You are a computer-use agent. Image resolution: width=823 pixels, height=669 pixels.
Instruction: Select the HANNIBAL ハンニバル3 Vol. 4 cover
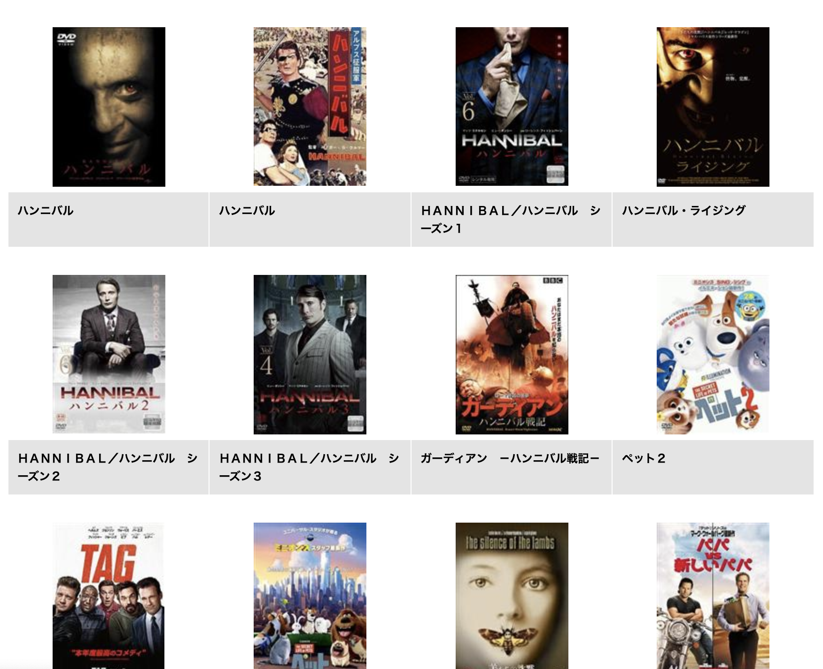(x=310, y=355)
